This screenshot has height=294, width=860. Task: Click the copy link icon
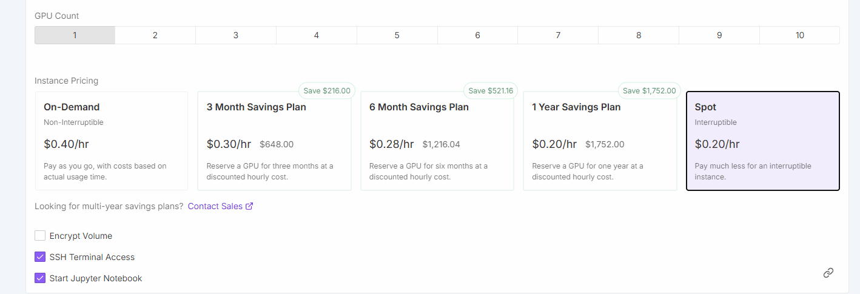828,273
